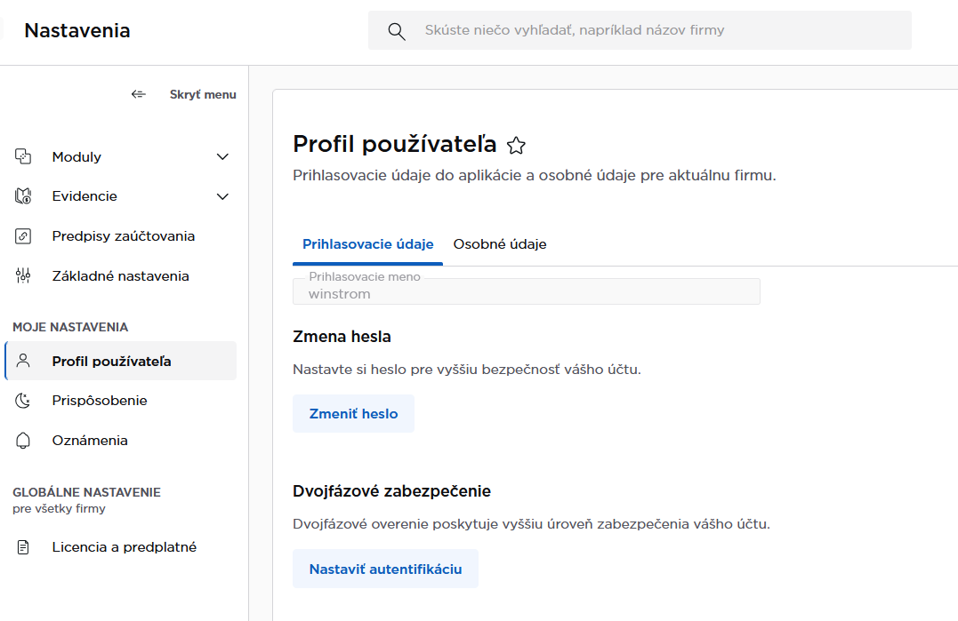This screenshot has width=958, height=621.
Task: Expand the Moduly chevron
Action: tap(222, 157)
